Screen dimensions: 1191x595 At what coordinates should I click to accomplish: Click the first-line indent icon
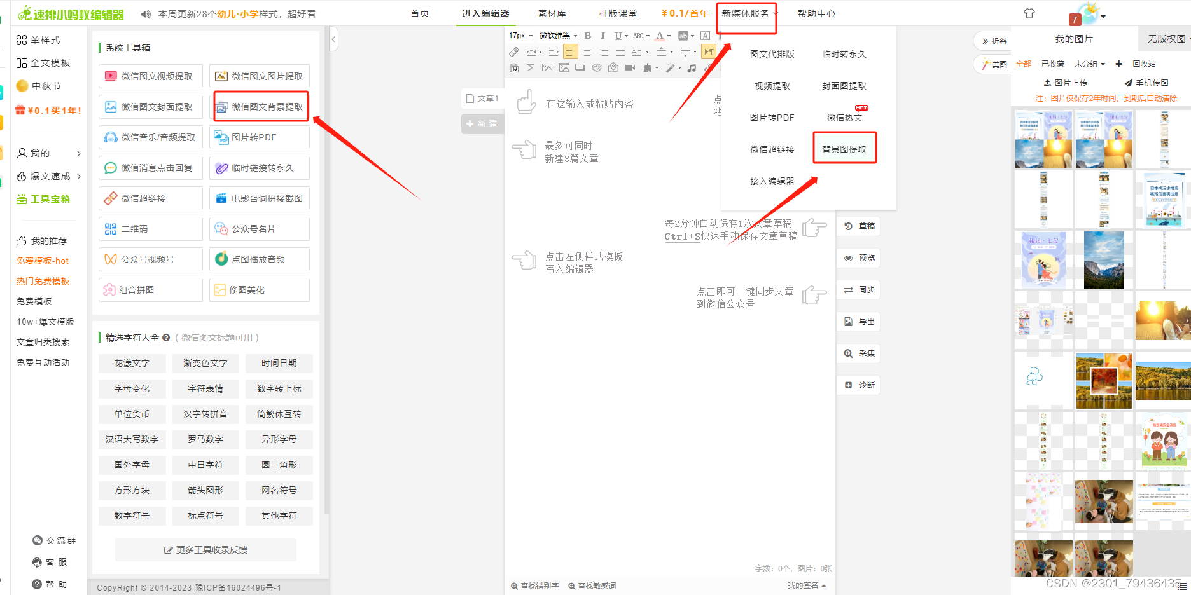[x=554, y=51]
